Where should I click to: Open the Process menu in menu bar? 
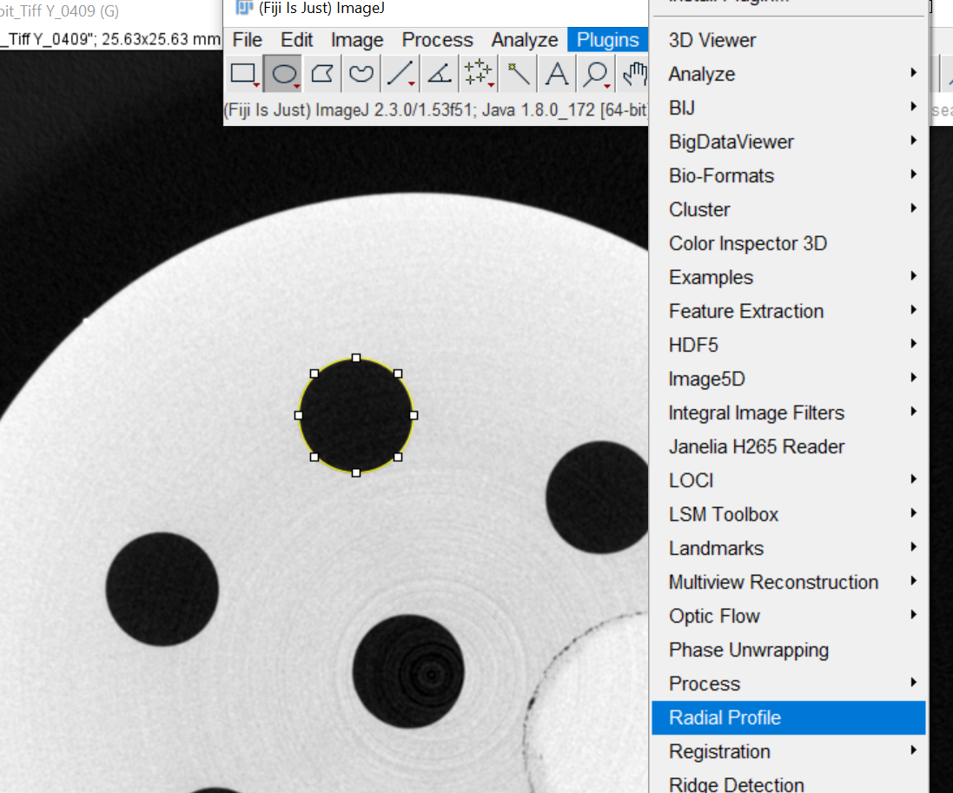click(437, 40)
